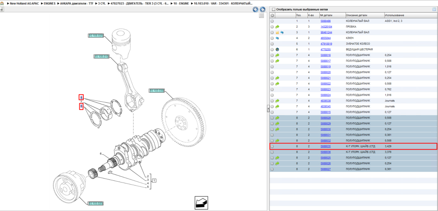Open diagram reference label 10.105.020

click(x=96, y=36)
